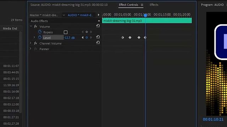The width and height of the screenshot is (227, 127).
Task: Toggle the Channel Volume fx icon
Action: click(35, 43)
